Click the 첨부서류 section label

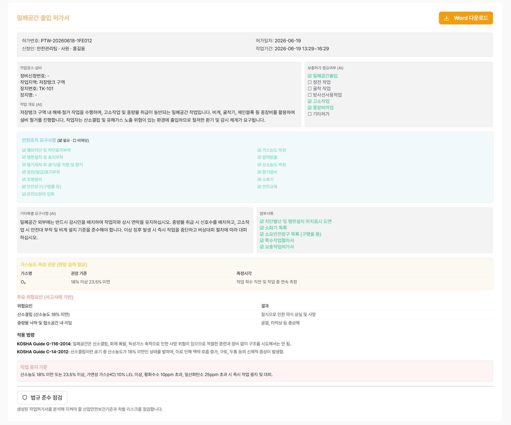(267, 214)
